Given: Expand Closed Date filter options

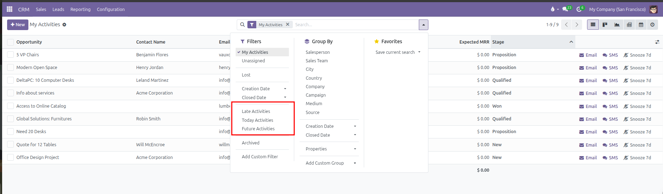Looking at the screenshot, I should pyautogui.click(x=262, y=97).
